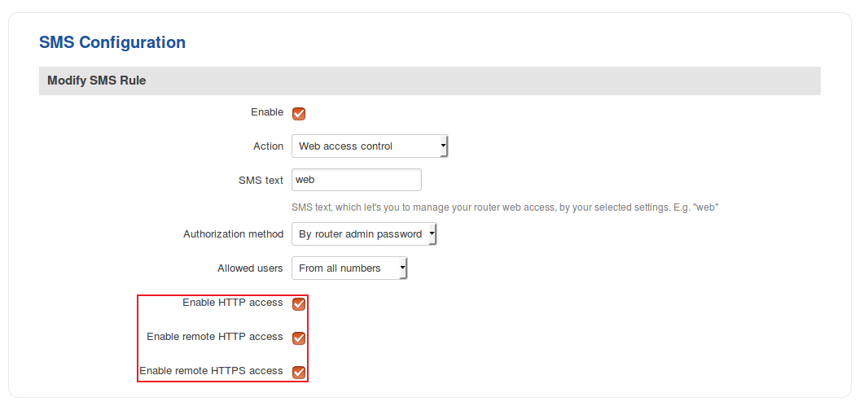Click into the SMS text input field
The image size is (864, 410).
coord(356,180)
